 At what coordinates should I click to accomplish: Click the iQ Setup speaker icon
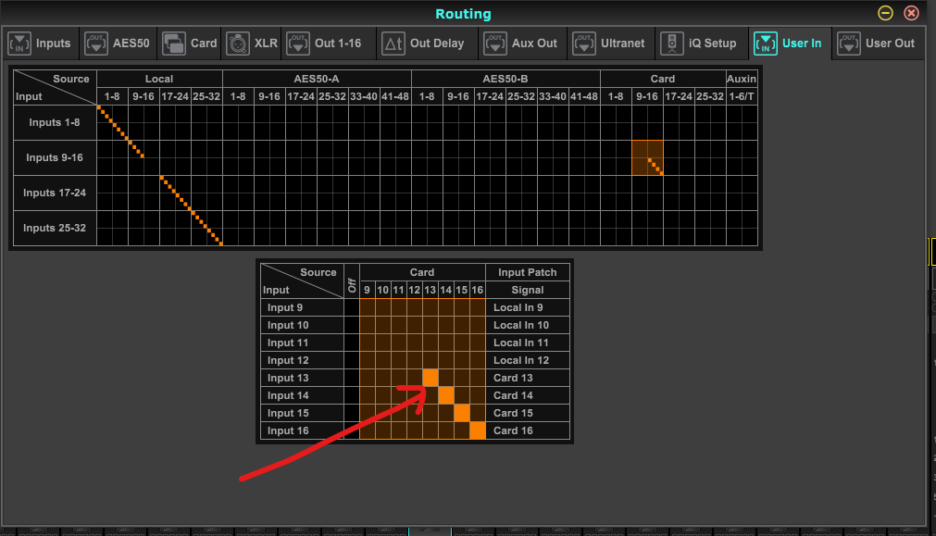pyautogui.click(x=671, y=44)
